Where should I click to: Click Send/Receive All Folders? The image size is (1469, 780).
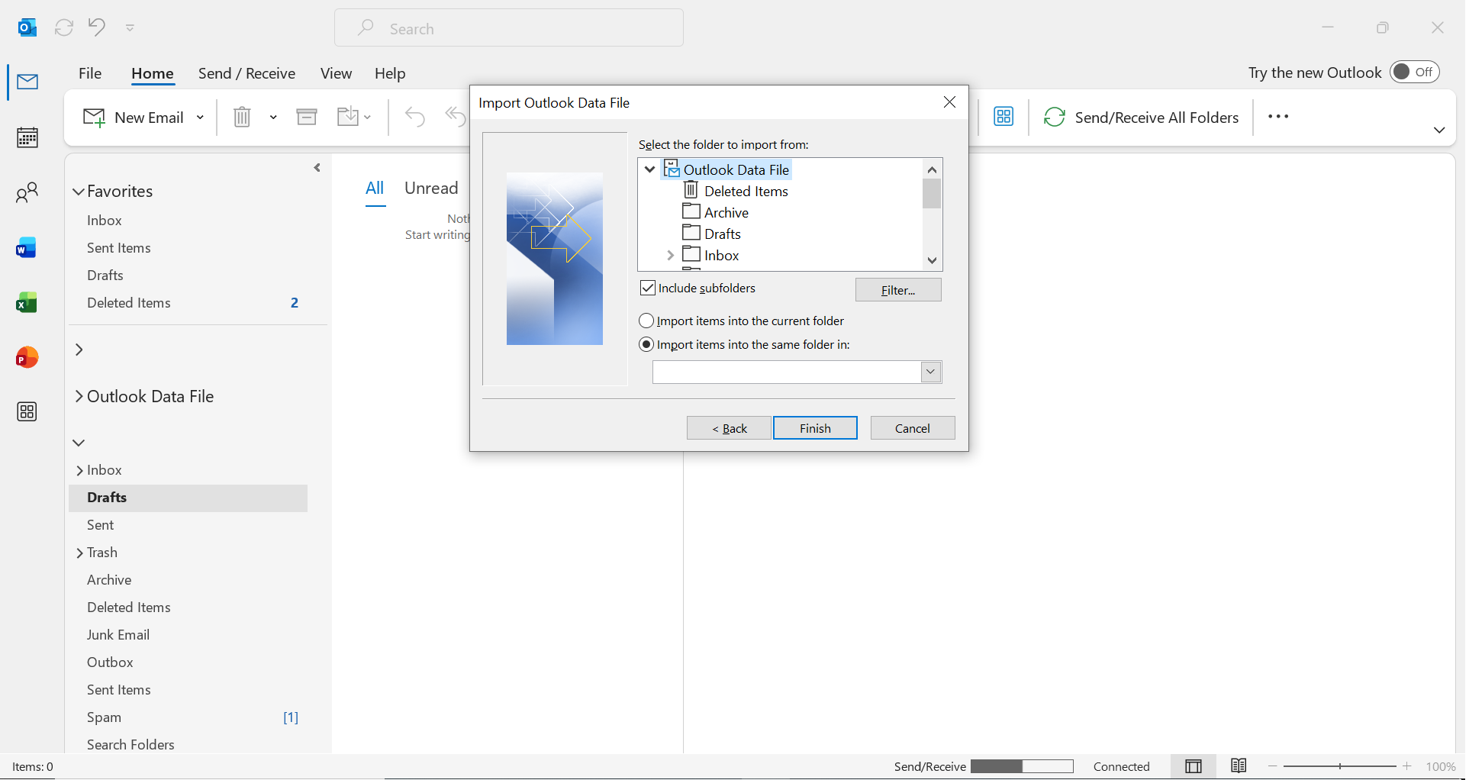click(x=1141, y=118)
